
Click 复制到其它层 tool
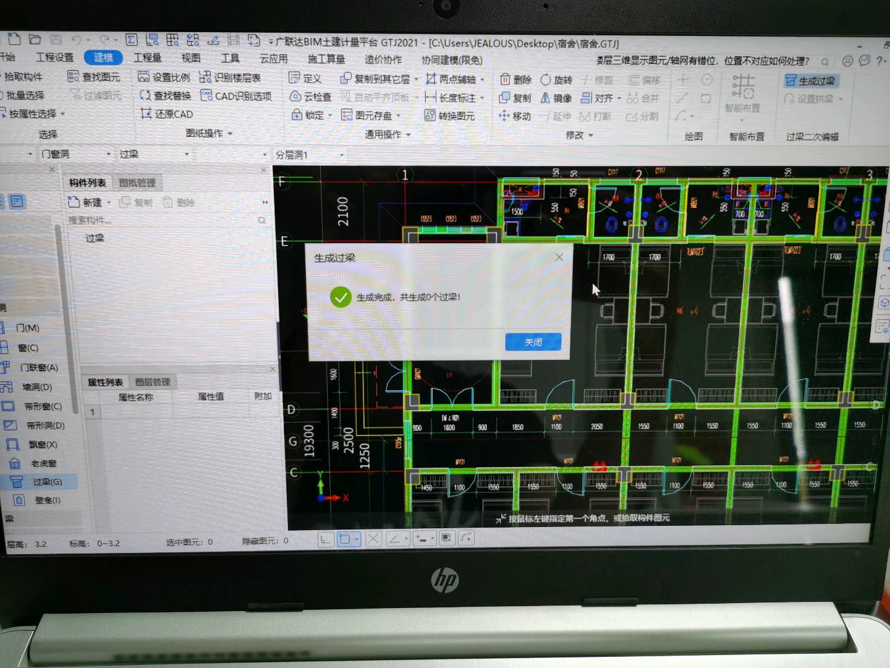[x=375, y=79]
